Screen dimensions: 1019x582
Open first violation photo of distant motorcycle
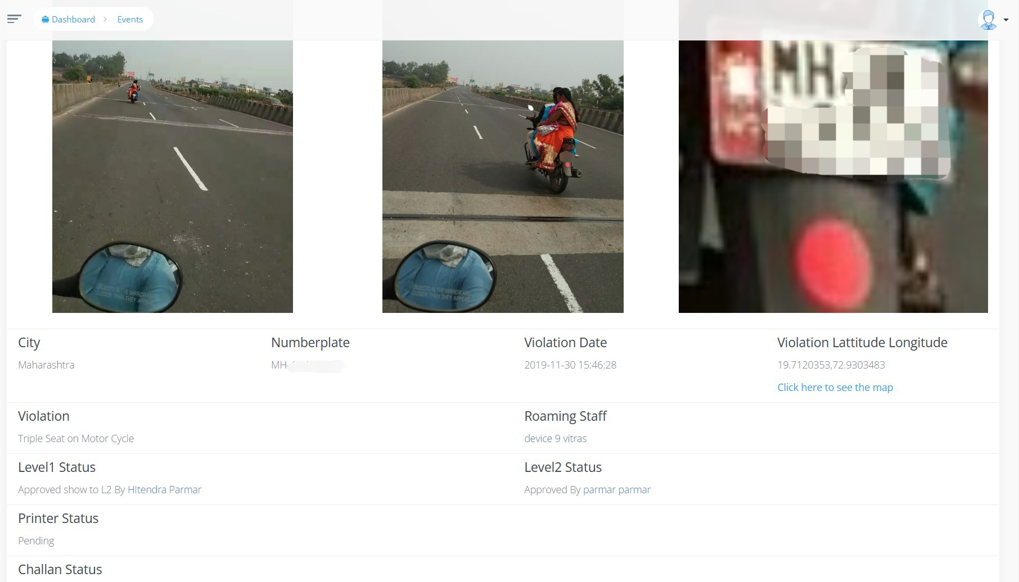[173, 176]
